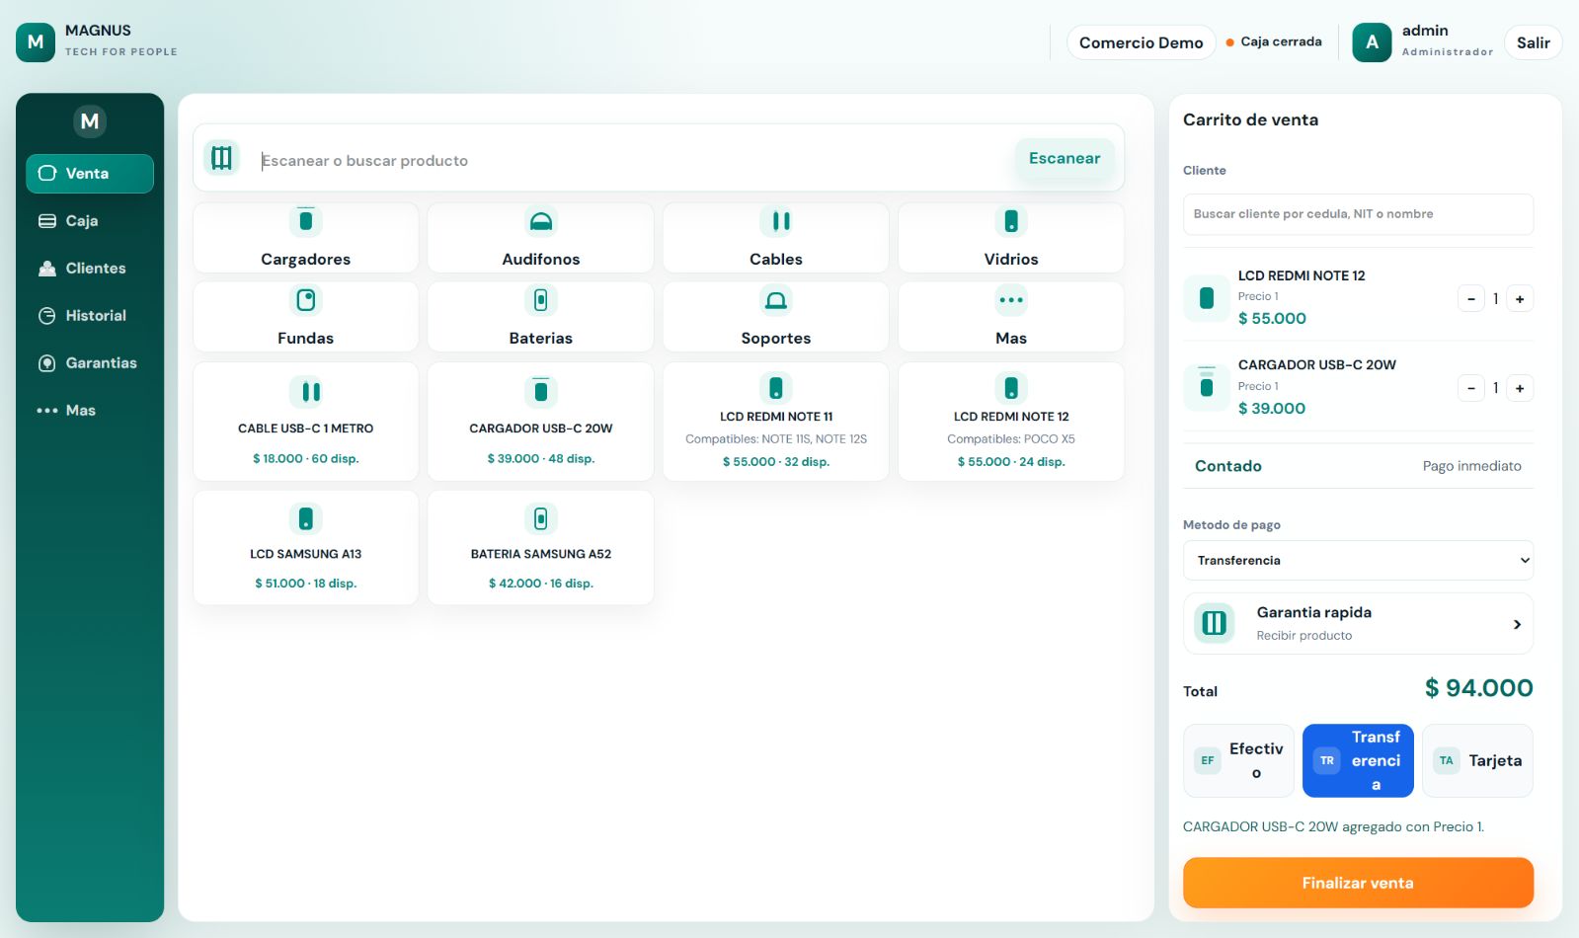The image size is (1579, 938).
Task: Expand the Garantia rapida option
Action: (1358, 623)
